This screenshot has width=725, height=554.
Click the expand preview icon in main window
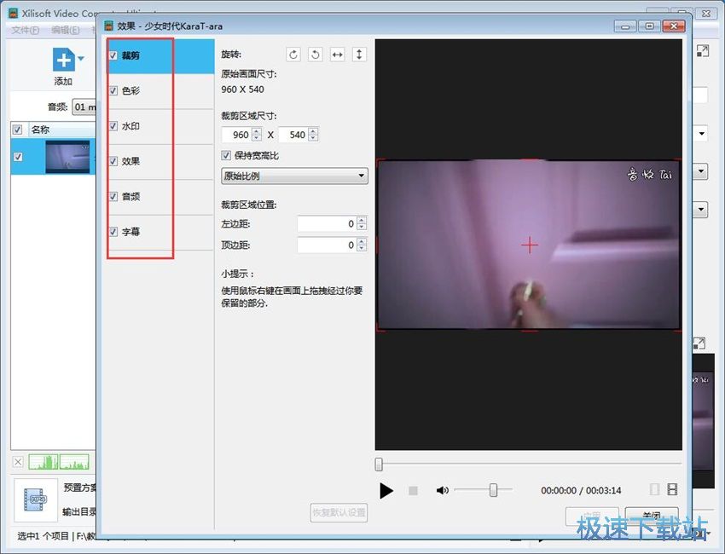point(702,51)
